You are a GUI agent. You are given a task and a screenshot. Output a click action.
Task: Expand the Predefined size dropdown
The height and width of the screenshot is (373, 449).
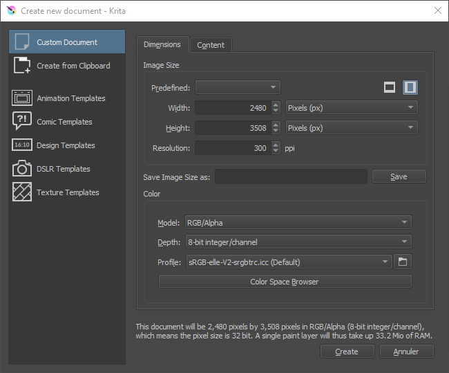pos(238,87)
